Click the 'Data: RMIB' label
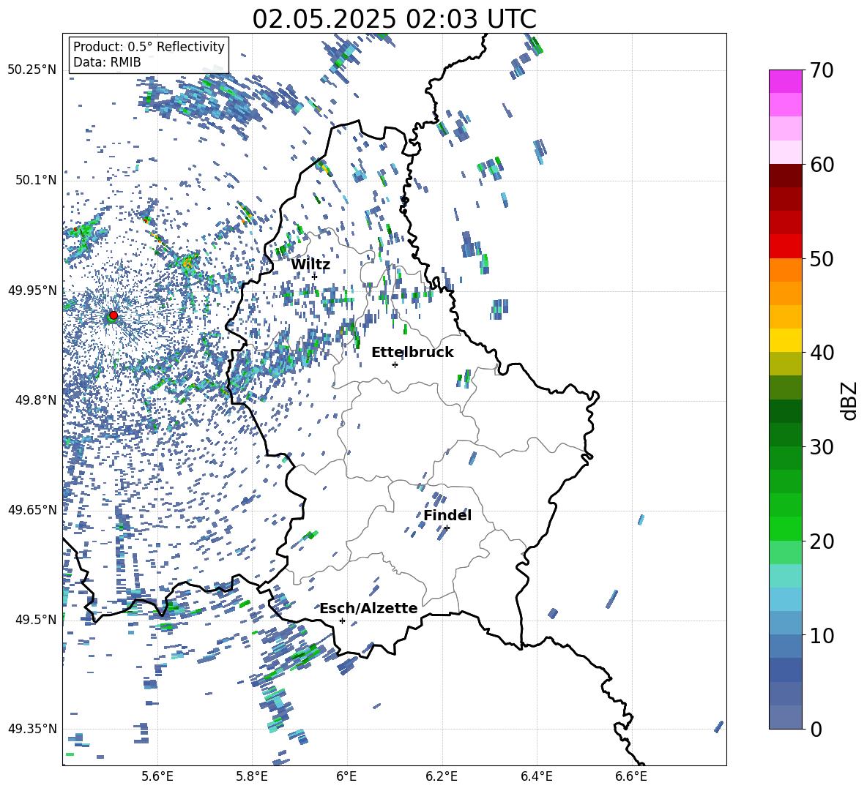Viewport: 867px width, 791px height. pyautogui.click(x=107, y=62)
